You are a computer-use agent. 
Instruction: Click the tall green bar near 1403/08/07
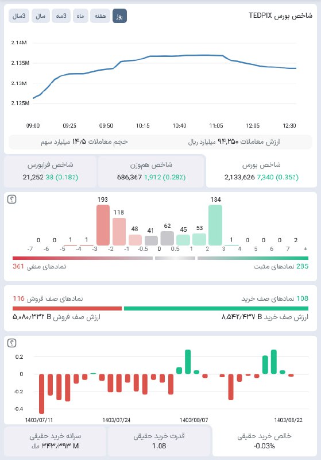tap(188, 362)
